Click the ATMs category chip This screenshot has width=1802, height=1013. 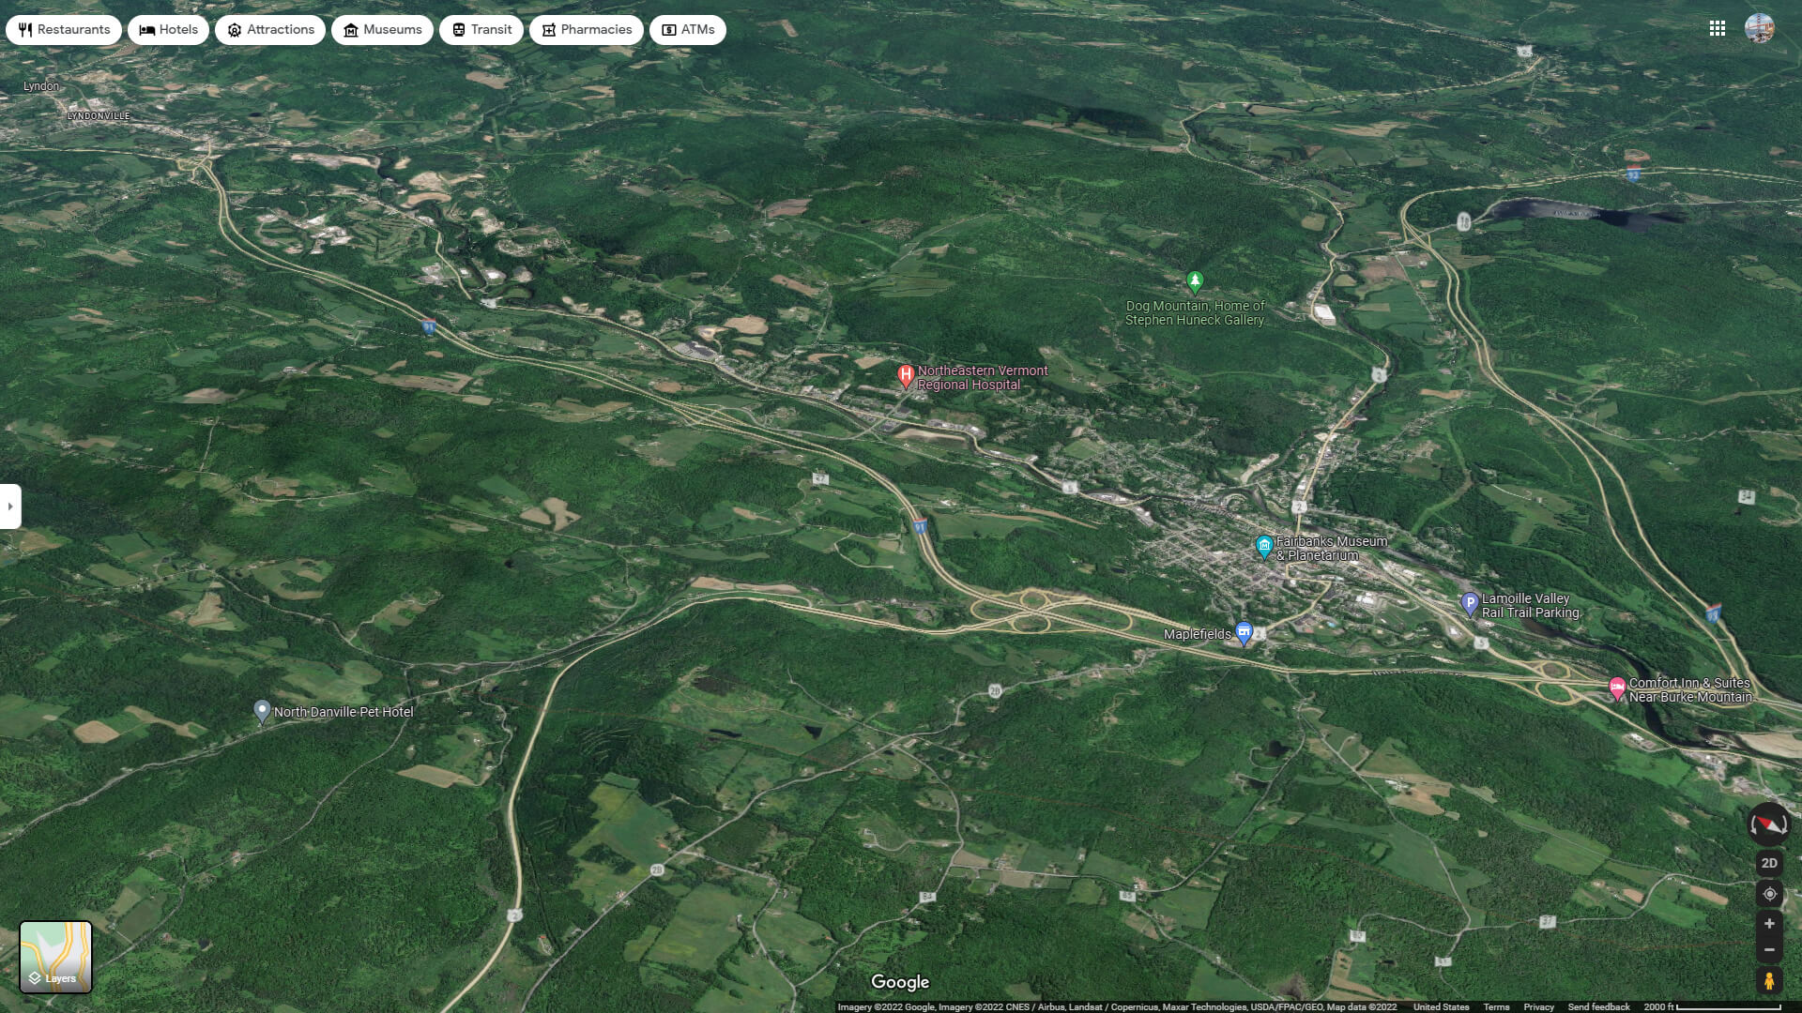click(x=688, y=30)
